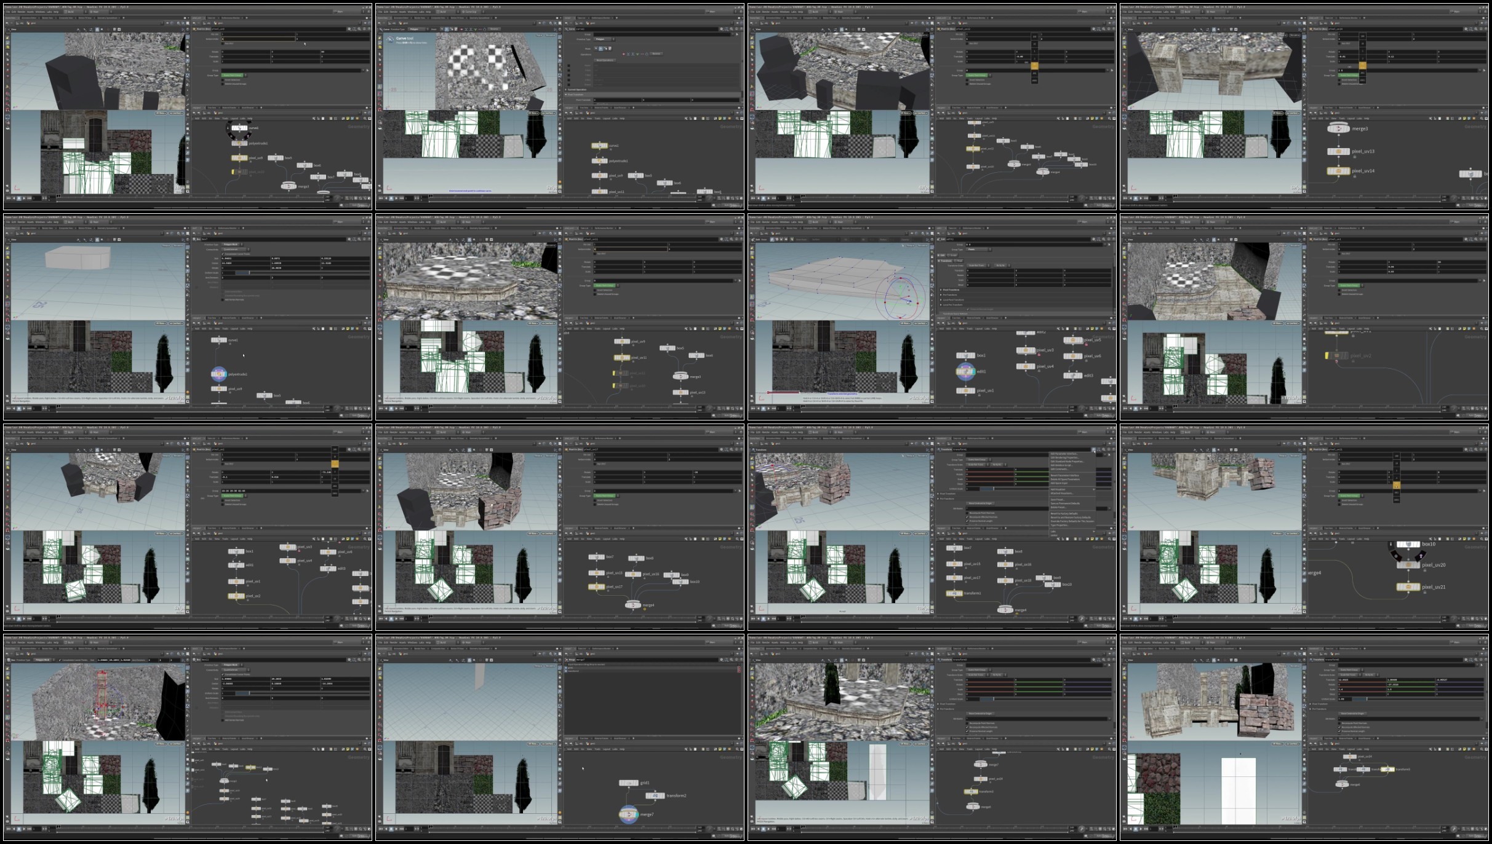Click yellow-highlighted field in pixel_uv9 parameters
This screenshot has width=1492, height=844.
click(258, 39)
